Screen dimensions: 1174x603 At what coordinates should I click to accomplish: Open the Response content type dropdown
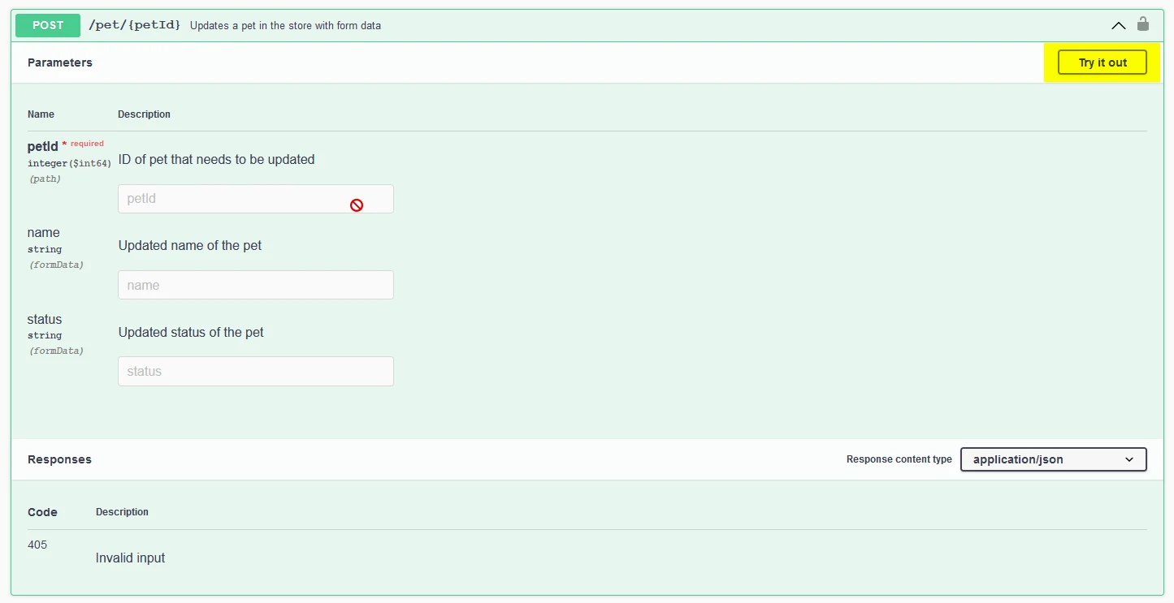click(x=1054, y=459)
